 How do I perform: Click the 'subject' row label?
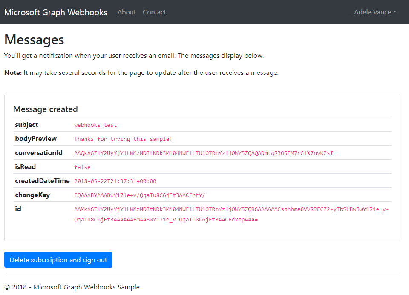pyautogui.click(x=26, y=125)
